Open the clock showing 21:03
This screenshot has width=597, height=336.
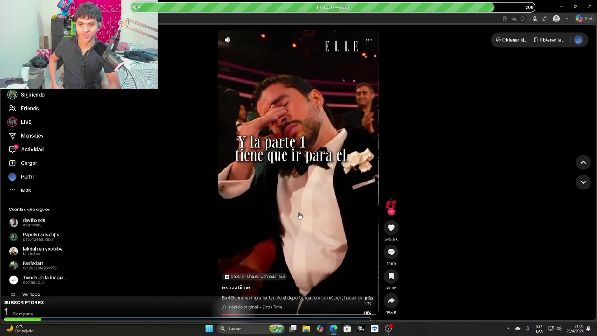[x=575, y=329]
